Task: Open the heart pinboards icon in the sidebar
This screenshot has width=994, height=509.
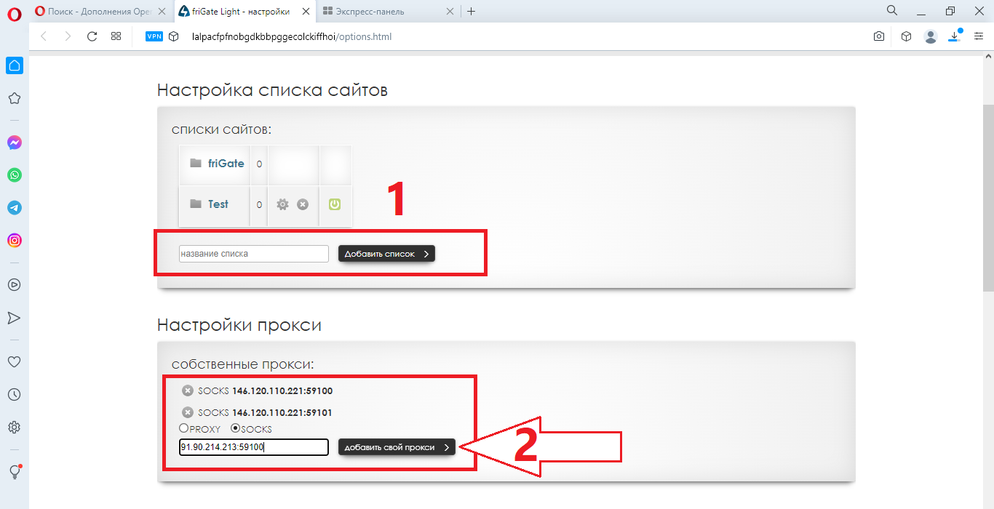Action: [15, 361]
